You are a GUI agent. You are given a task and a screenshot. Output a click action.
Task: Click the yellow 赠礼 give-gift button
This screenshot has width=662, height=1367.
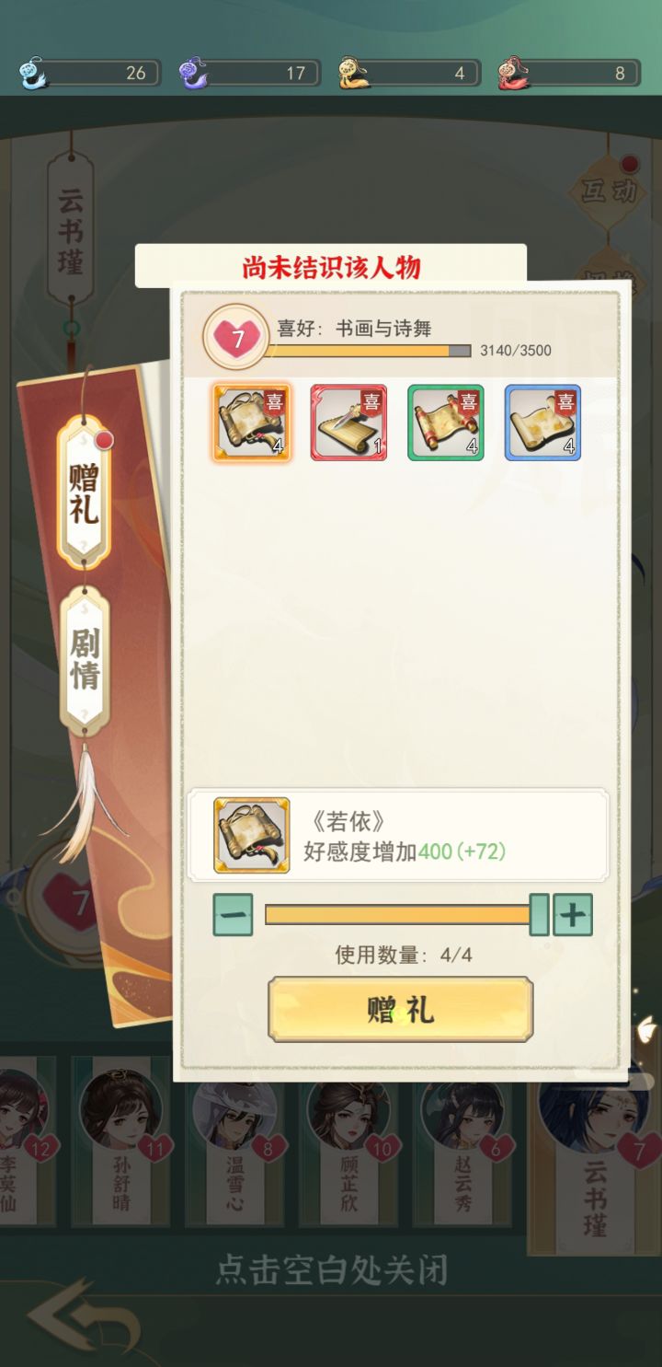tap(400, 1010)
